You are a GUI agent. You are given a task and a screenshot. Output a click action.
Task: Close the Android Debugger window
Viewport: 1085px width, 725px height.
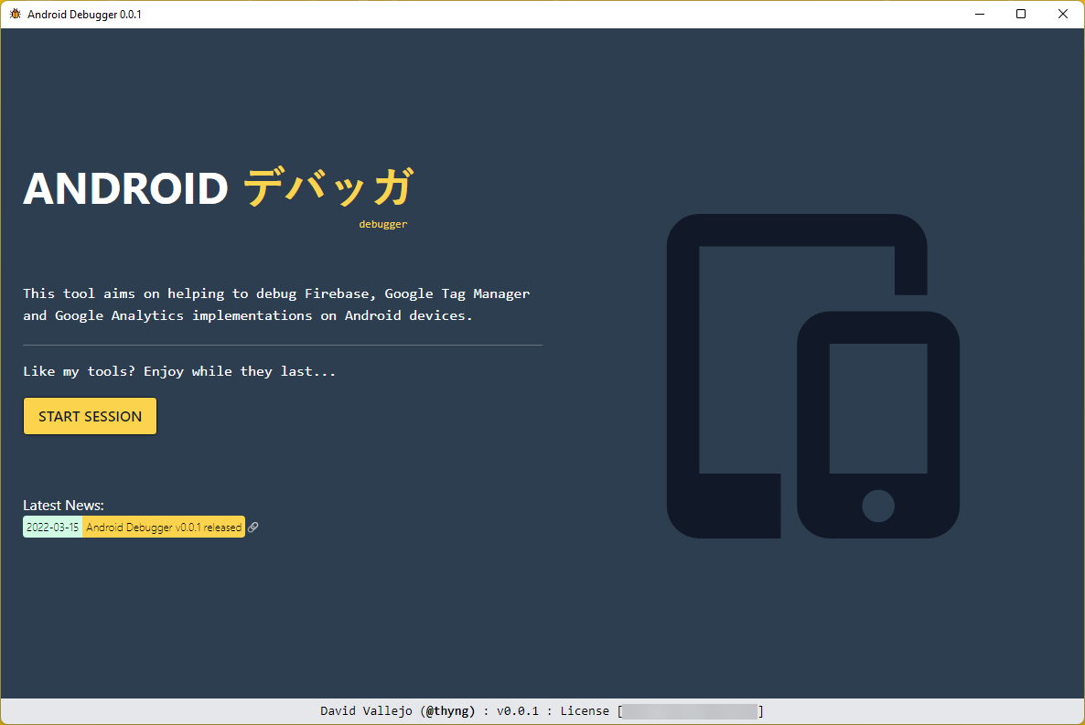click(1062, 14)
